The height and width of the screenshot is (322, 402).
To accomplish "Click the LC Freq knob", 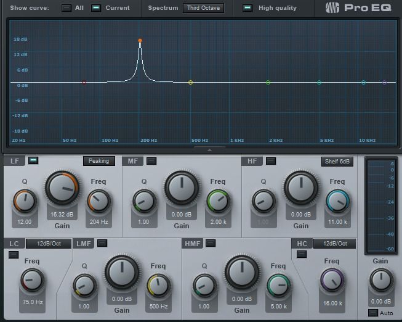I will (x=32, y=280).
